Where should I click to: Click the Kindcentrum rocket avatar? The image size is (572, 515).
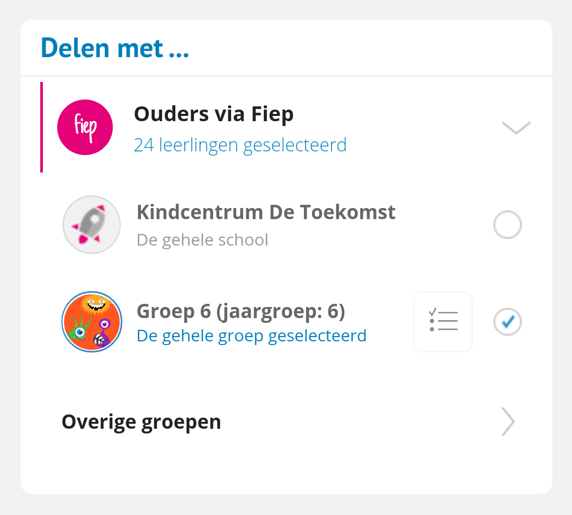click(x=92, y=224)
